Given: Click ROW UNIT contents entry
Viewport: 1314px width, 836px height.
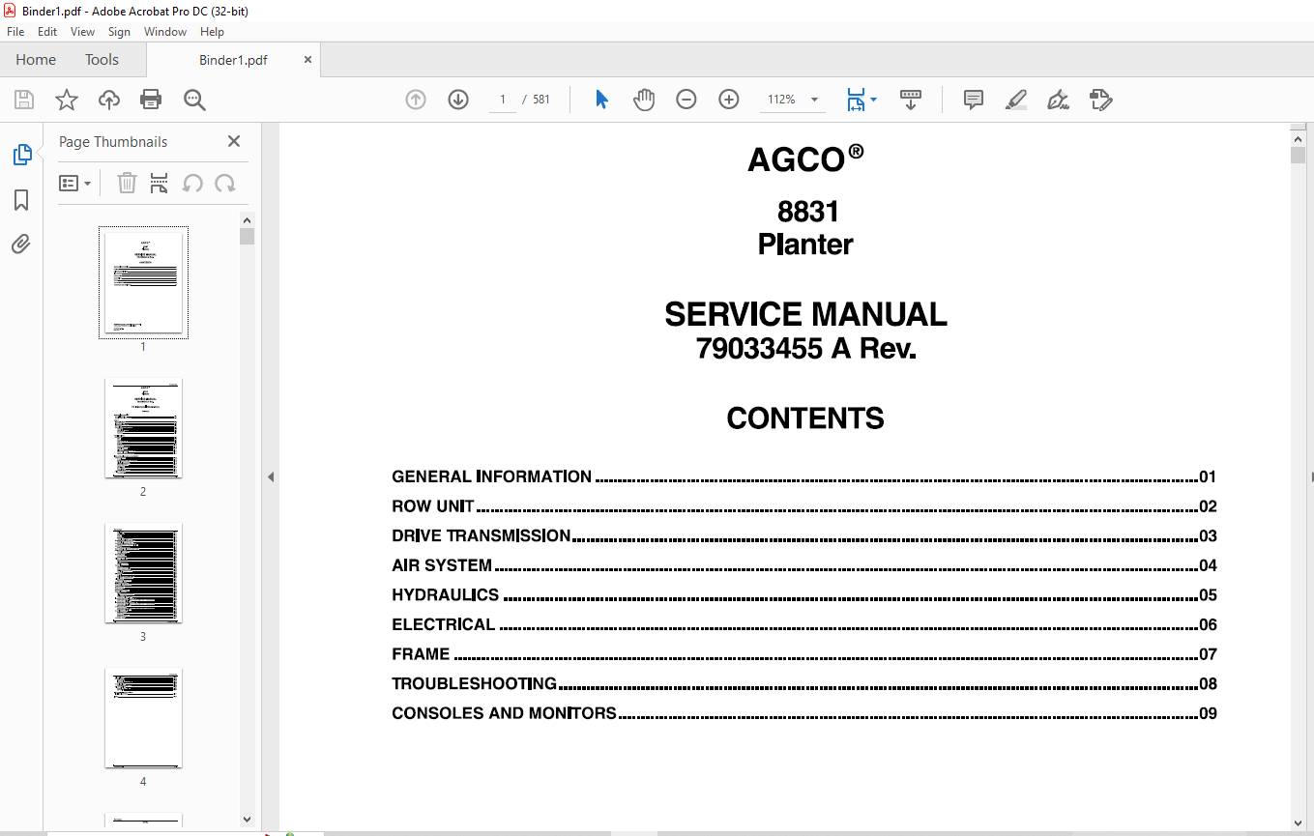Looking at the screenshot, I should pyautogui.click(x=803, y=506).
